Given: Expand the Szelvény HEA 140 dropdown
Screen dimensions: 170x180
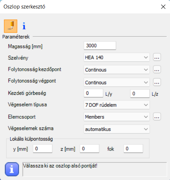Looking at the screenshot, I should pos(117,57).
